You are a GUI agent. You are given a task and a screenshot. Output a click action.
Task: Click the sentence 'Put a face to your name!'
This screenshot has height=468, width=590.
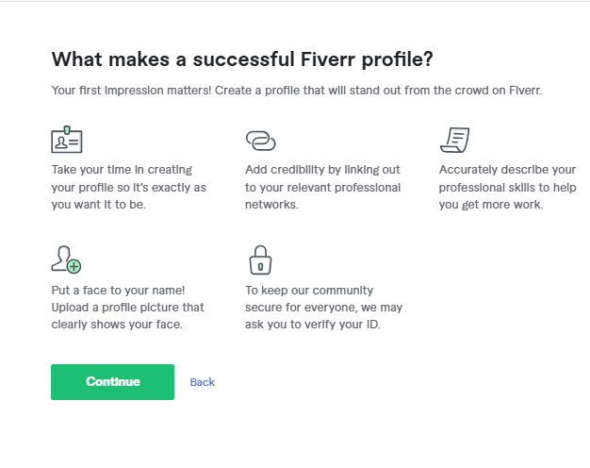(116, 291)
